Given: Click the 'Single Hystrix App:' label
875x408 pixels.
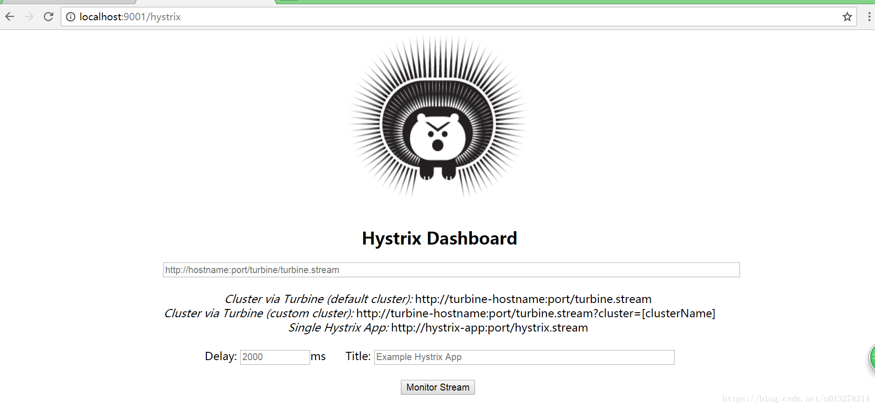Looking at the screenshot, I should coord(338,327).
